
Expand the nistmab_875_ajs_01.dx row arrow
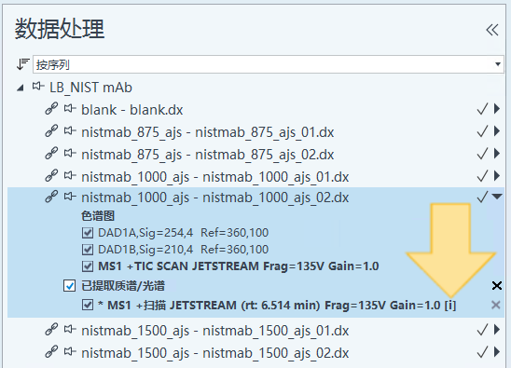[497, 131]
